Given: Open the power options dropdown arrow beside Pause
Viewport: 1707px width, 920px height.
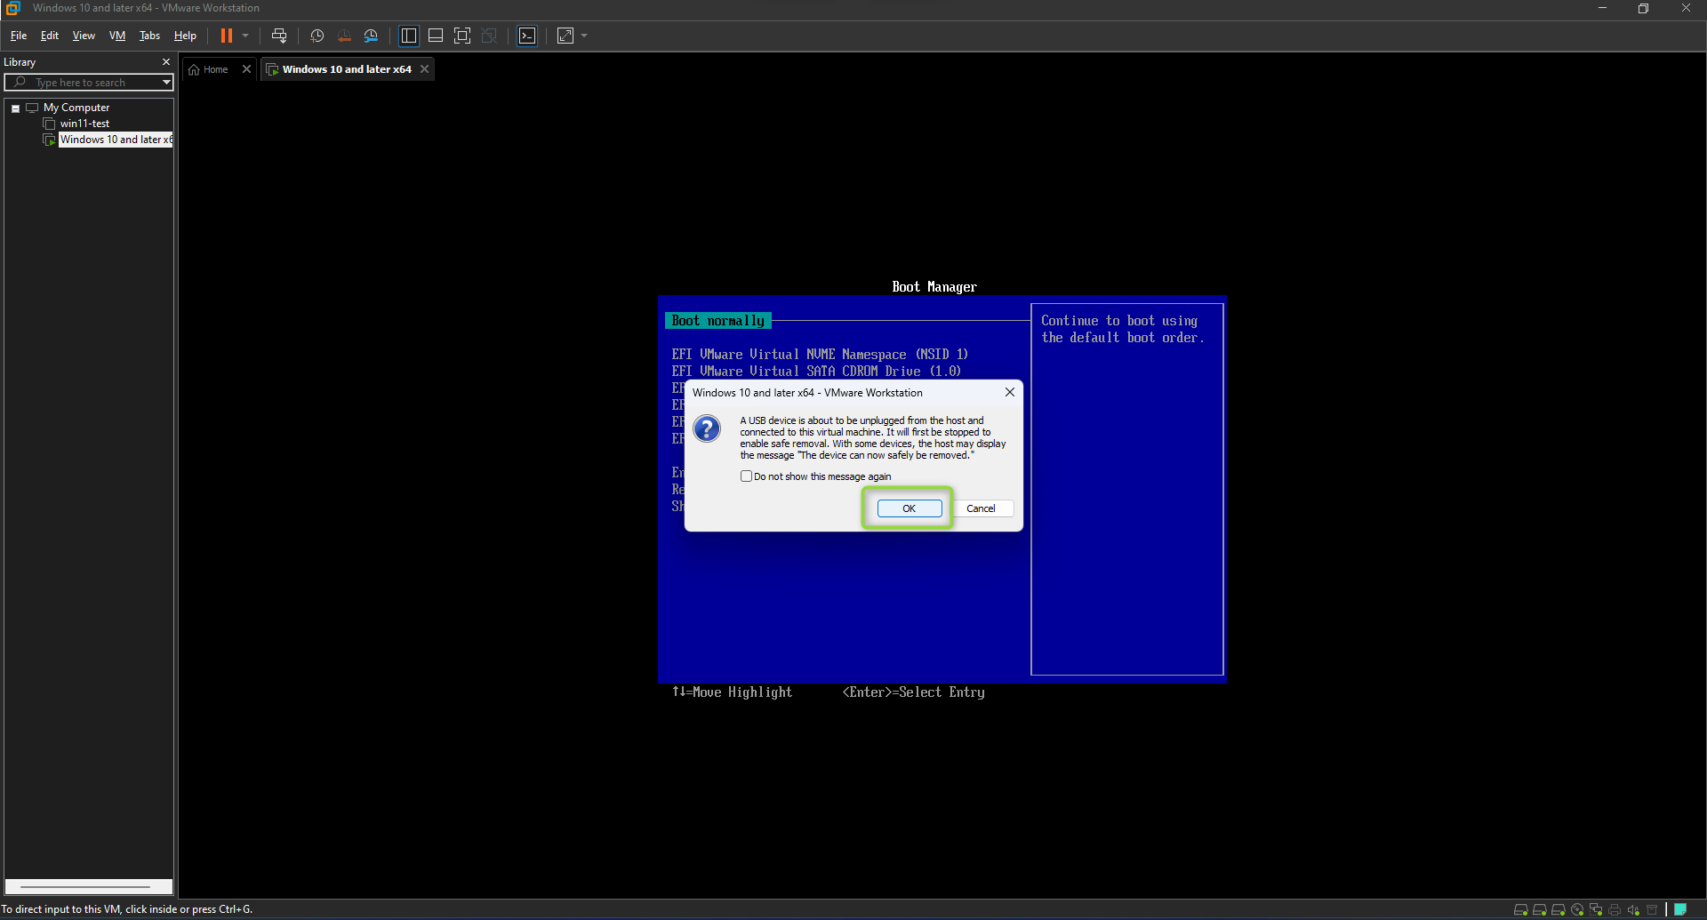Looking at the screenshot, I should [245, 36].
